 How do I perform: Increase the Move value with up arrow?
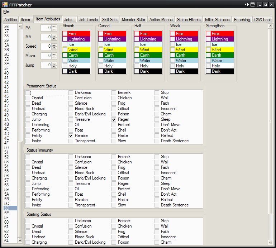[x=54, y=54]
